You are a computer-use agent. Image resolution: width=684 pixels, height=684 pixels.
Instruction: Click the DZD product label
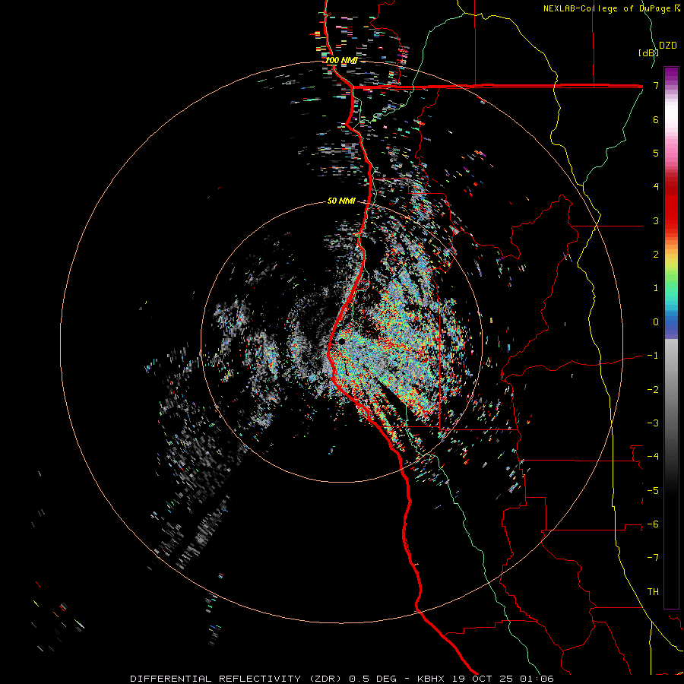tap(668, 46)
